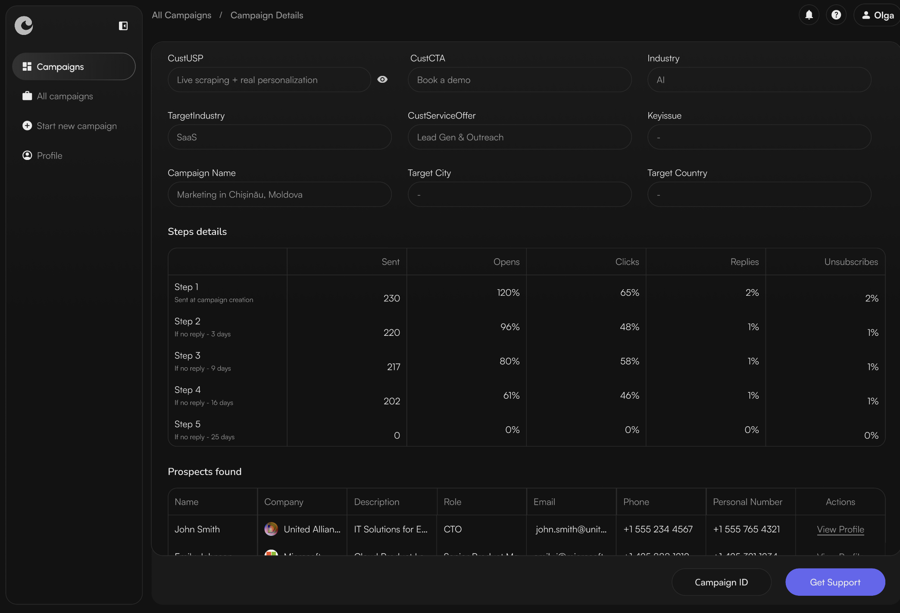Collapse the sidebar panel icon
Image resolution: width=900 pixels, height=613 pixels.
pyautogui.click(x=123, y=26)
